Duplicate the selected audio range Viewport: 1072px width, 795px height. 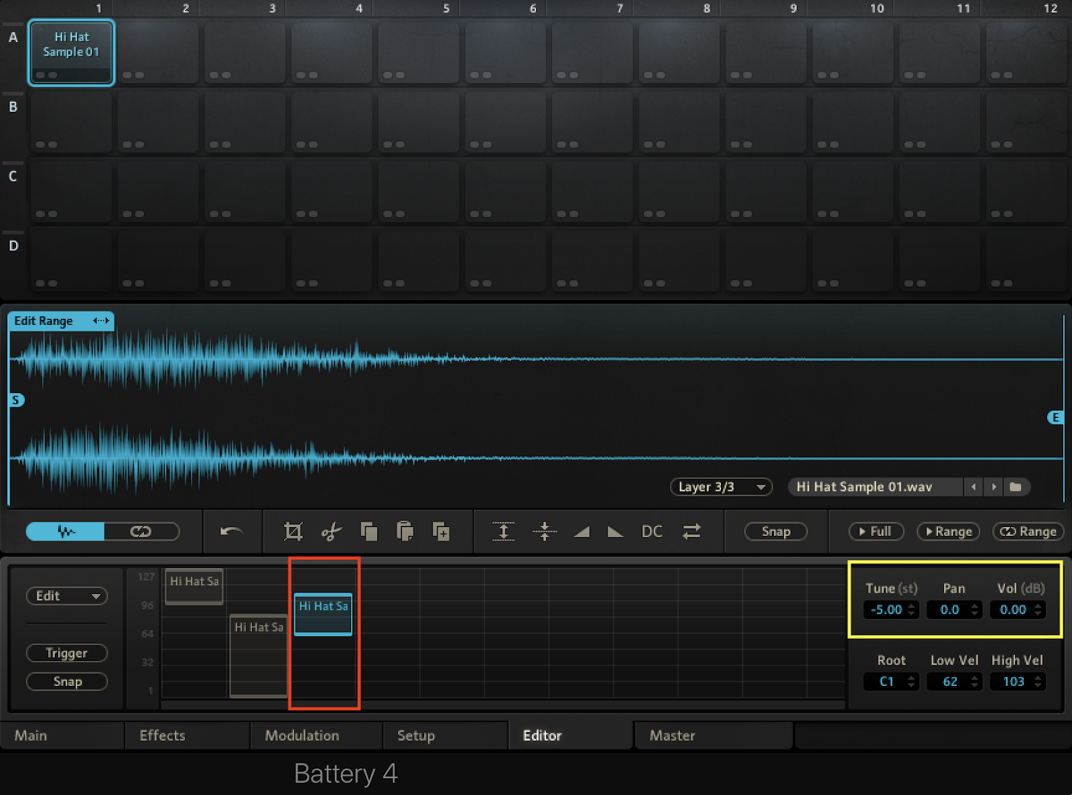(x=441, y=531)
